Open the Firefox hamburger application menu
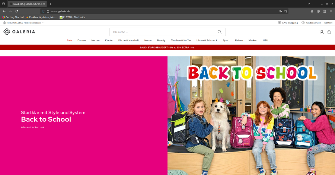The width and height of the screenshot is (335, 175). point(331,11)
